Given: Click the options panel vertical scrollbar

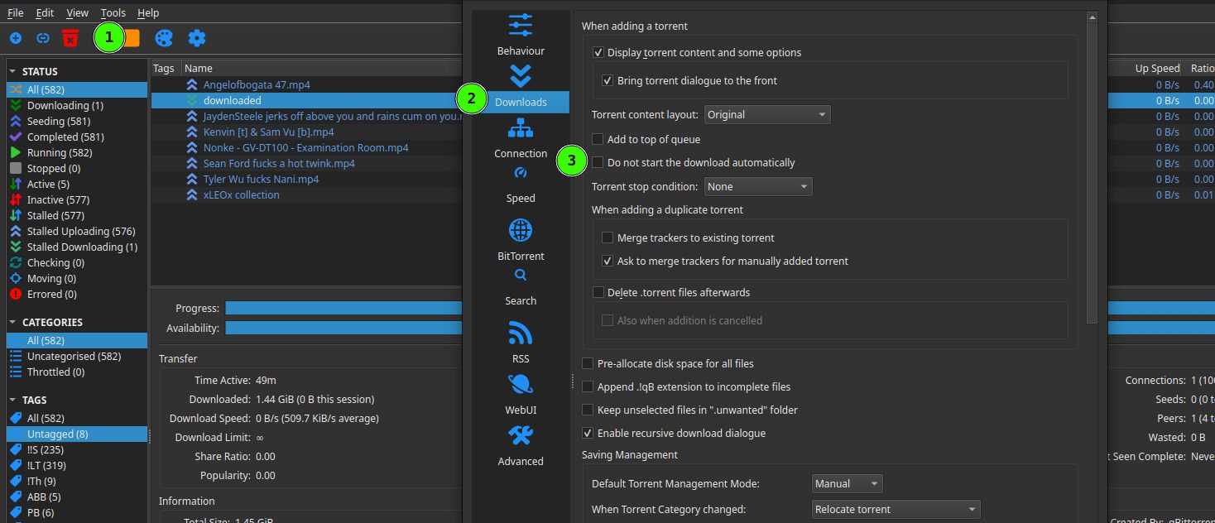Looking at the screenshot, I should (x=1092, y=174).
